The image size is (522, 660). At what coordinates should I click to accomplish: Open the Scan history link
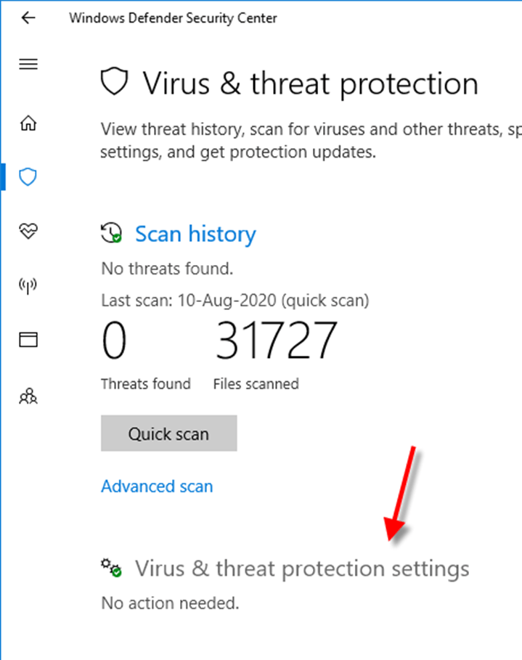coord(195,234)
